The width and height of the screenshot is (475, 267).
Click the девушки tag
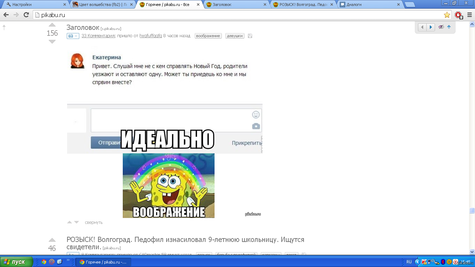235,36
